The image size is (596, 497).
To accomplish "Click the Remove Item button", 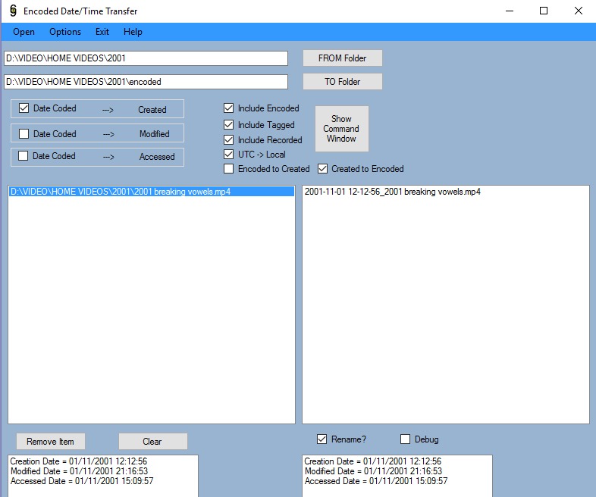I will tap(51, 442).
